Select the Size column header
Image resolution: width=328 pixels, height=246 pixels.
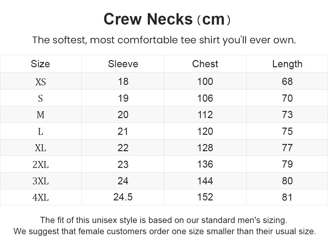tap(40, 64)
